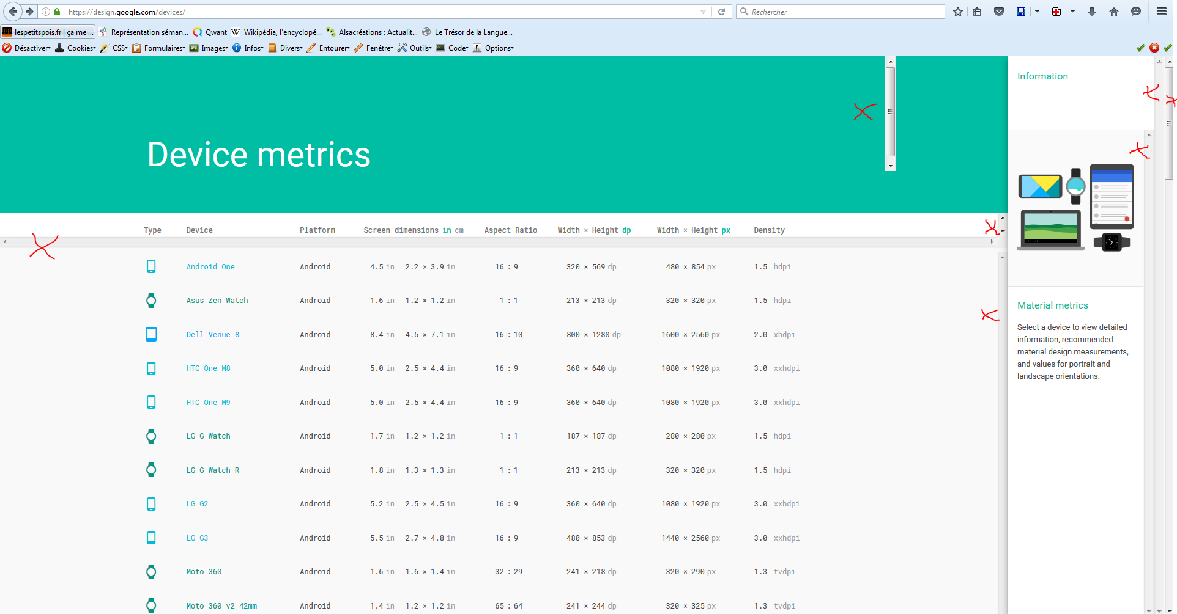The image size is (1177, 614).
Task: Click the red error icon in the web developer toolbar
Action: pos(1154,48)
